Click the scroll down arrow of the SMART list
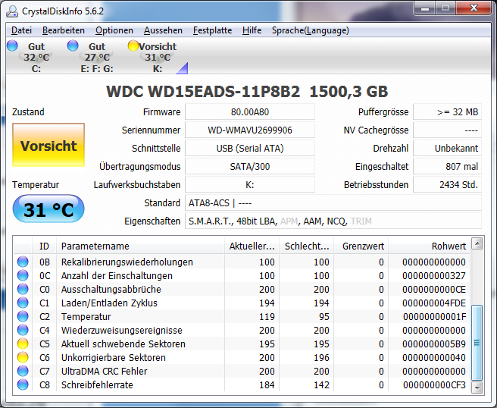The height and width of the screenshot is (408, 497). click(x=477, y=387)
